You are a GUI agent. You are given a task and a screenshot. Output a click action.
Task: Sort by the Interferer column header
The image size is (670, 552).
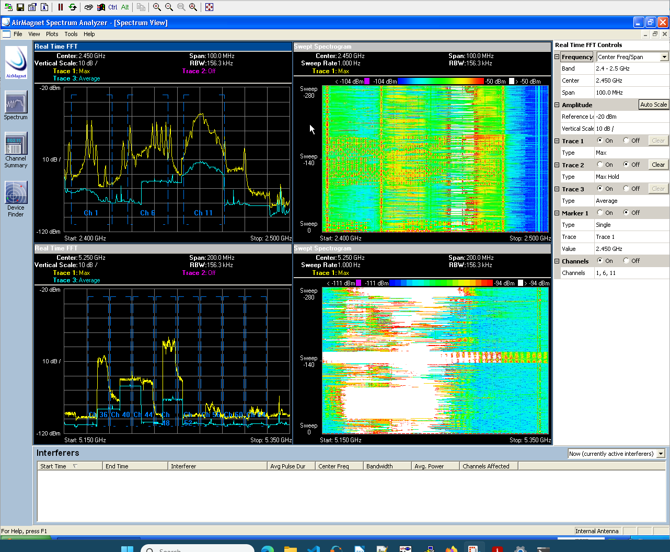click(217, 466)
